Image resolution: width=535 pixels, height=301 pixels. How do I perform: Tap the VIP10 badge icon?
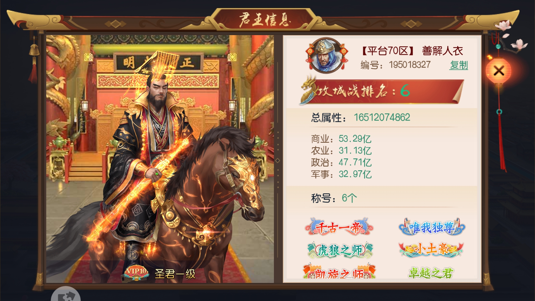[136, 272]
